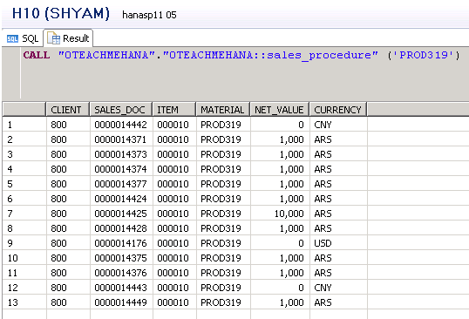Image resolution: width=469 pixels, height=319 pixels.
Task: Select the MATERIAL column header
Action: (x=223, y=110)
